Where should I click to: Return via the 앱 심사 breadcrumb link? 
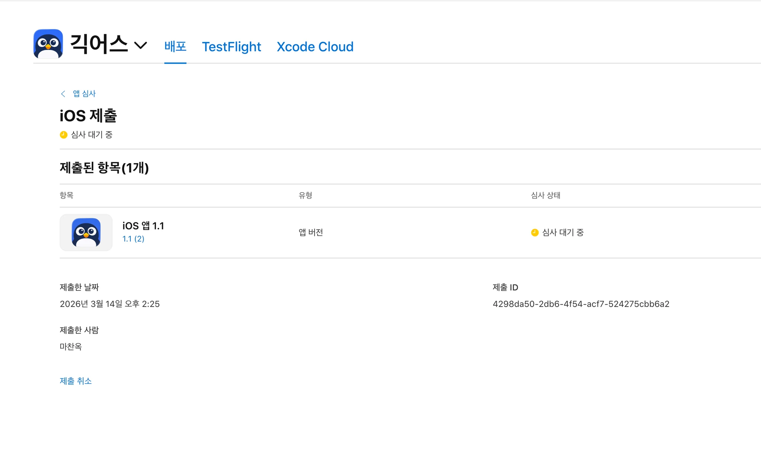tap(84, 94)
